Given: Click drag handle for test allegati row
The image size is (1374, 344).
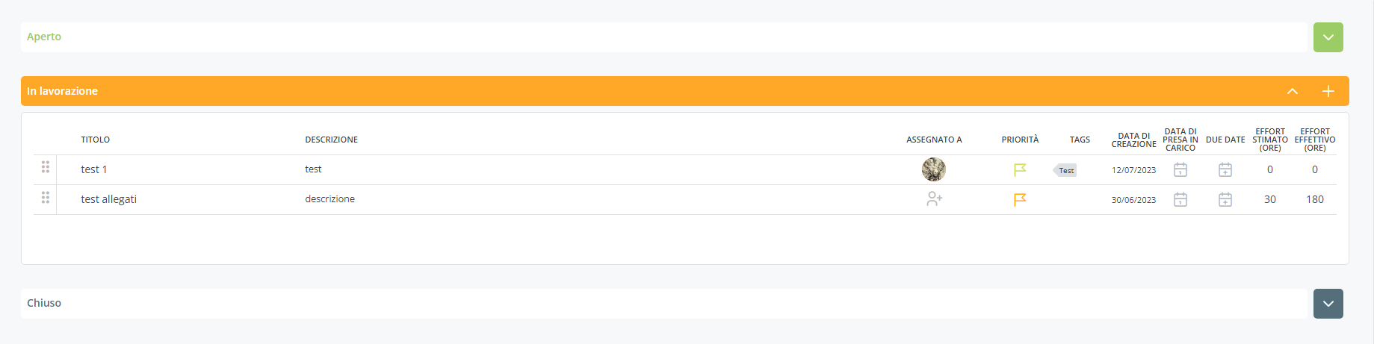Looking at the screenshot, I should (46, 198).
